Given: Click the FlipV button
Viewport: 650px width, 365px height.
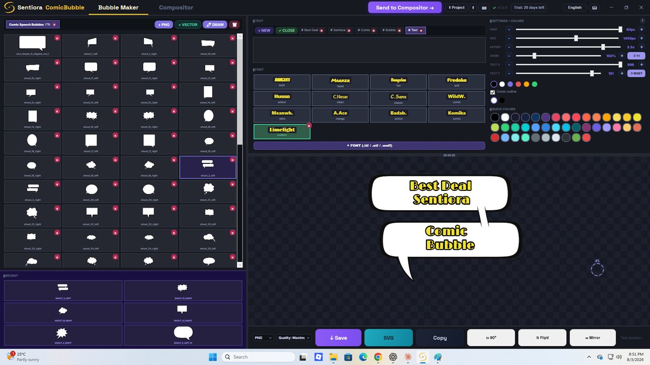Looking at the screenshot, I should coord(543,338).
